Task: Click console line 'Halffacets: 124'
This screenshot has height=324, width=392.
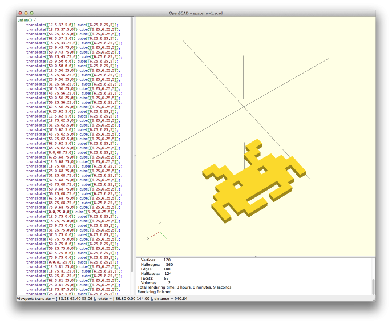Action: 156,274
